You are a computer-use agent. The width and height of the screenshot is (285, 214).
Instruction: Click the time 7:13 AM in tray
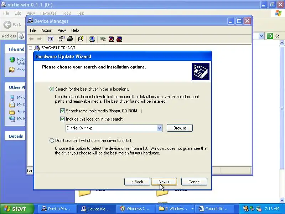(272, 209)
